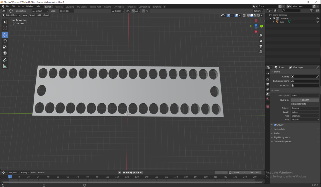The height and width of the screenshot is (187, 321).
Task: Open the Shading workspace tab
Action: click(x=108, y=7)
